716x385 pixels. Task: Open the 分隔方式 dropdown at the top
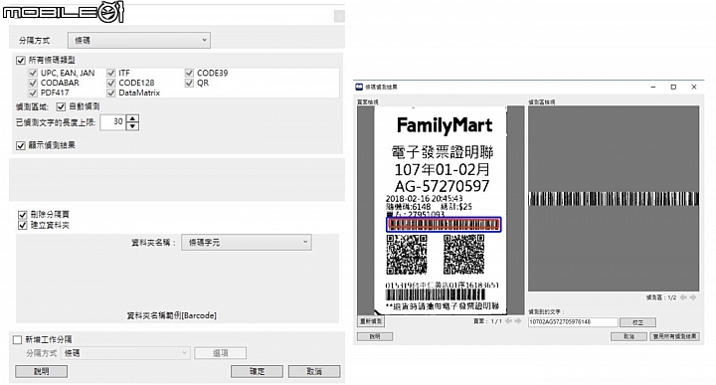[x=139, y=40]
